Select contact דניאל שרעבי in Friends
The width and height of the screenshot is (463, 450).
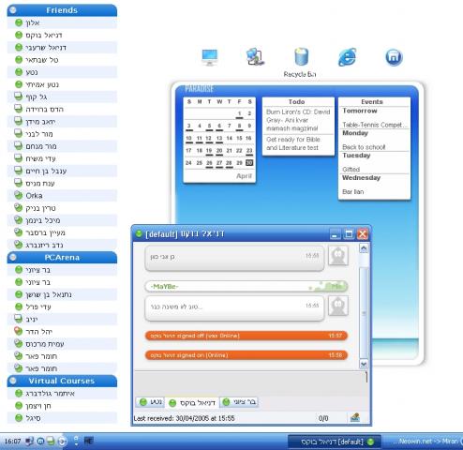(62, 48)
